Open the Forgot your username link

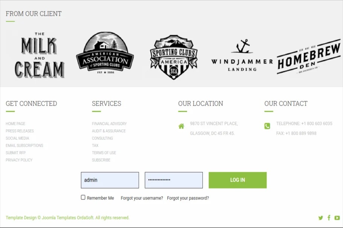coord(142,198)
